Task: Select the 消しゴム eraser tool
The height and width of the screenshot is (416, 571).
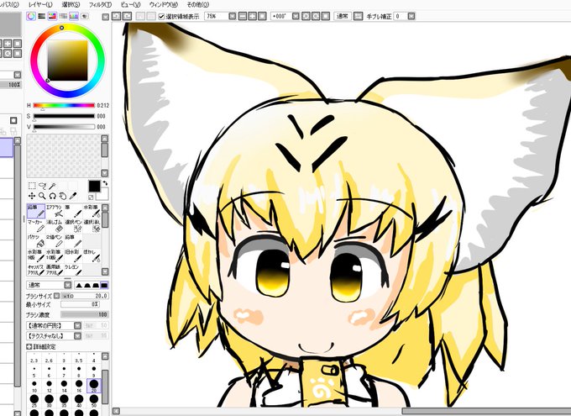Action: tap(55, 226)
